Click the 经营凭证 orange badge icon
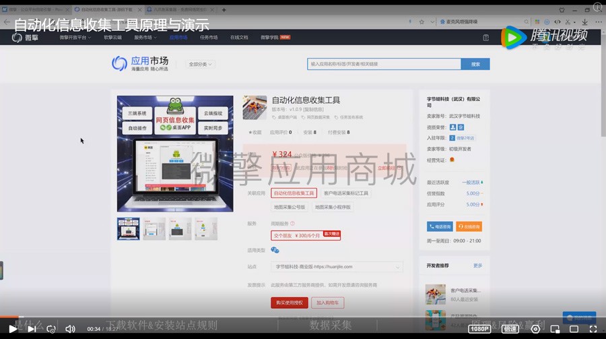 [x=452, y=160]
